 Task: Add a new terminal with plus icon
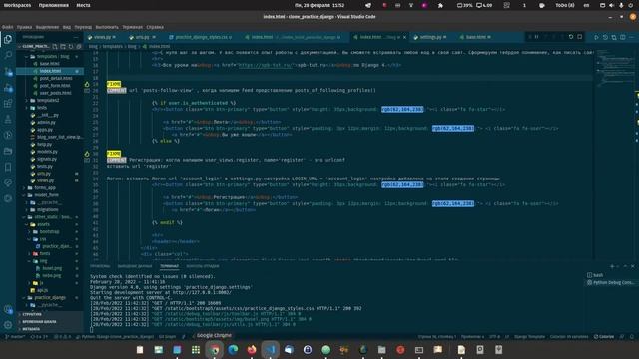point(612,266)
